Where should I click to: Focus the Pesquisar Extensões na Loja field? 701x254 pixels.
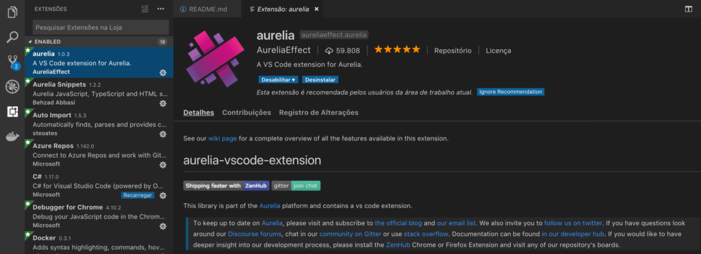pyautogui.click(x=101, y=27)
